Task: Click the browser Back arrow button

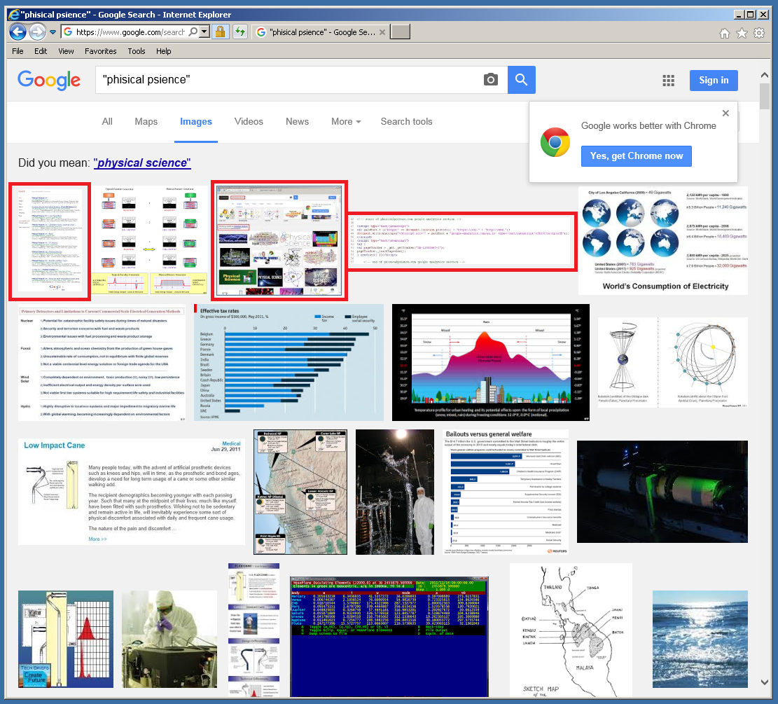Action: 18,32
